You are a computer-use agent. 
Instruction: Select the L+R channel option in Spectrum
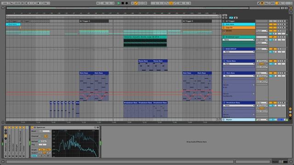(46, 136)
